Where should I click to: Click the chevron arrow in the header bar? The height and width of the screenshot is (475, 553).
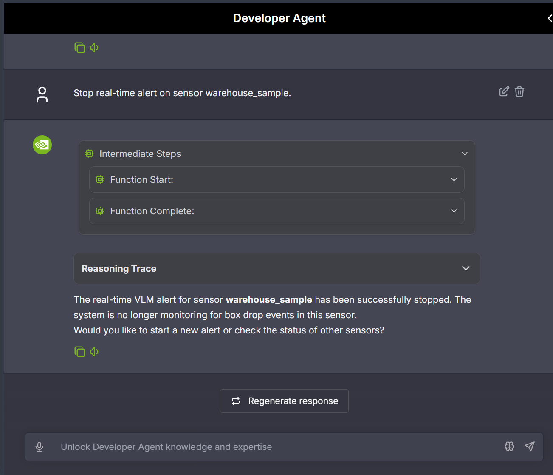pos(549,18)
